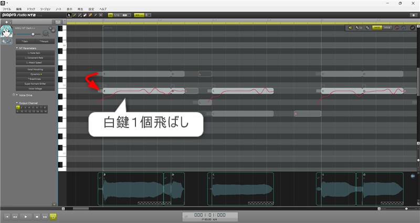
Task: Switch to the grey PITCH mode button
Action: click(x=387, y=28)
